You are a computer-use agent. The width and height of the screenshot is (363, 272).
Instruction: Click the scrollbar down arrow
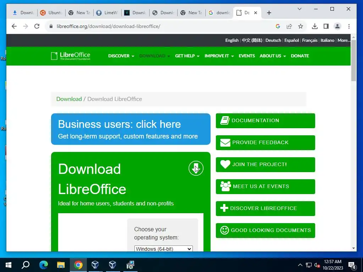coord(353,248)
